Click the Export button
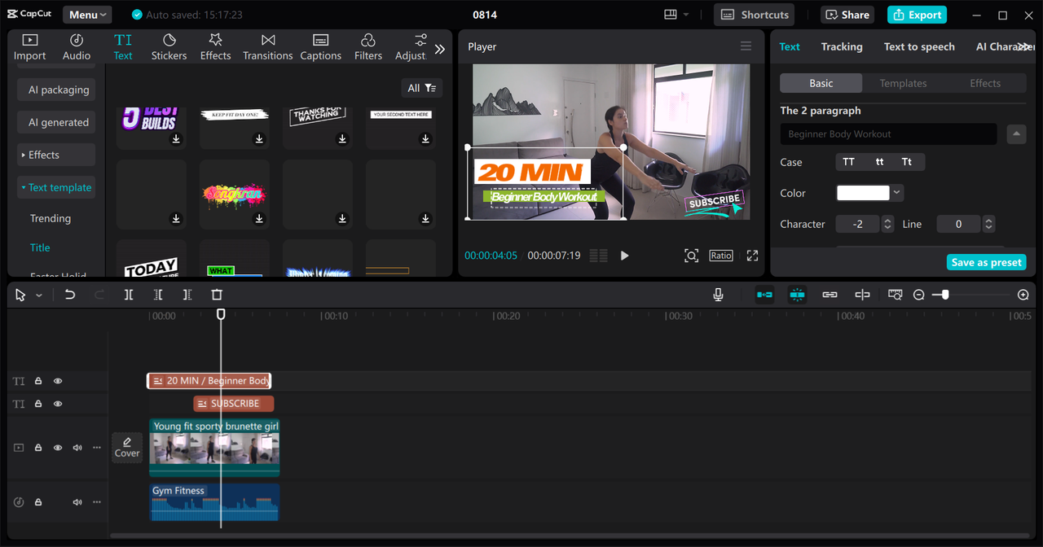Viewport: 1043px width, 547px height. (917, 15)
